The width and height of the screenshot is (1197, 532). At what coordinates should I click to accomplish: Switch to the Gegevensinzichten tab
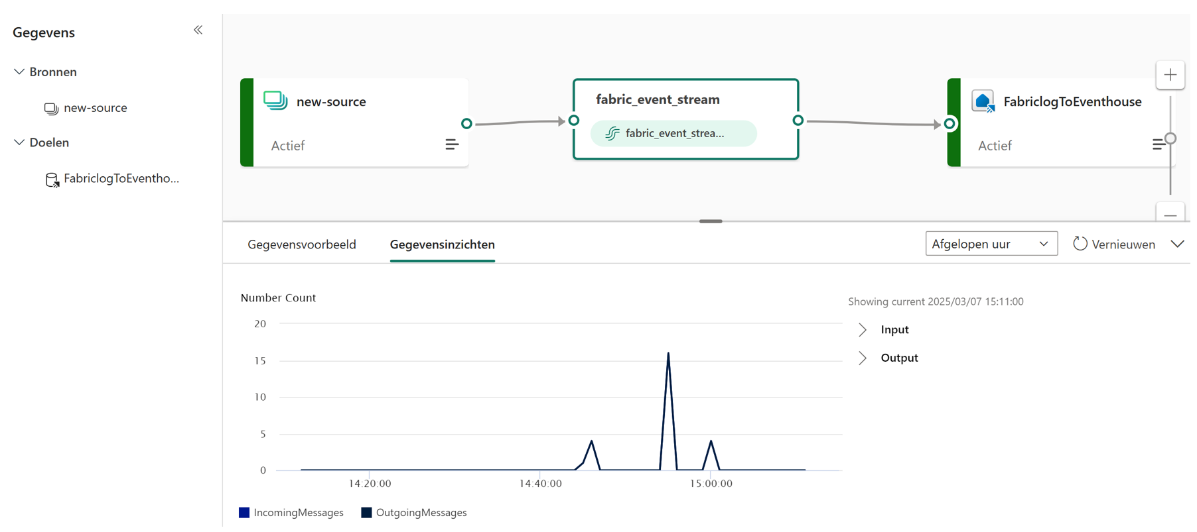click(x=443, y=244)
